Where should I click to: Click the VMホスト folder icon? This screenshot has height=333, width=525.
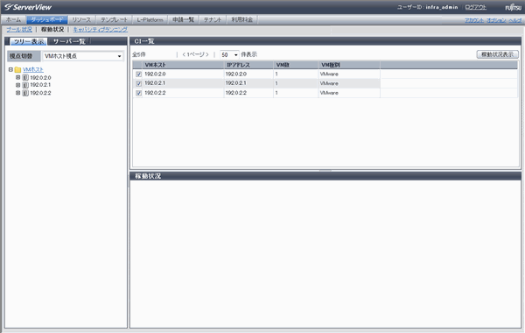17,70
